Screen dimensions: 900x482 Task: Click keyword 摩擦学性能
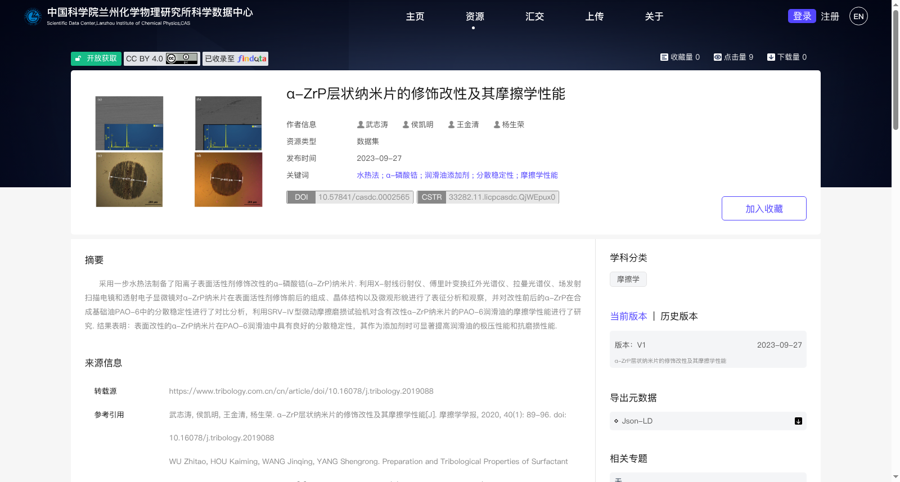point(539,175)
